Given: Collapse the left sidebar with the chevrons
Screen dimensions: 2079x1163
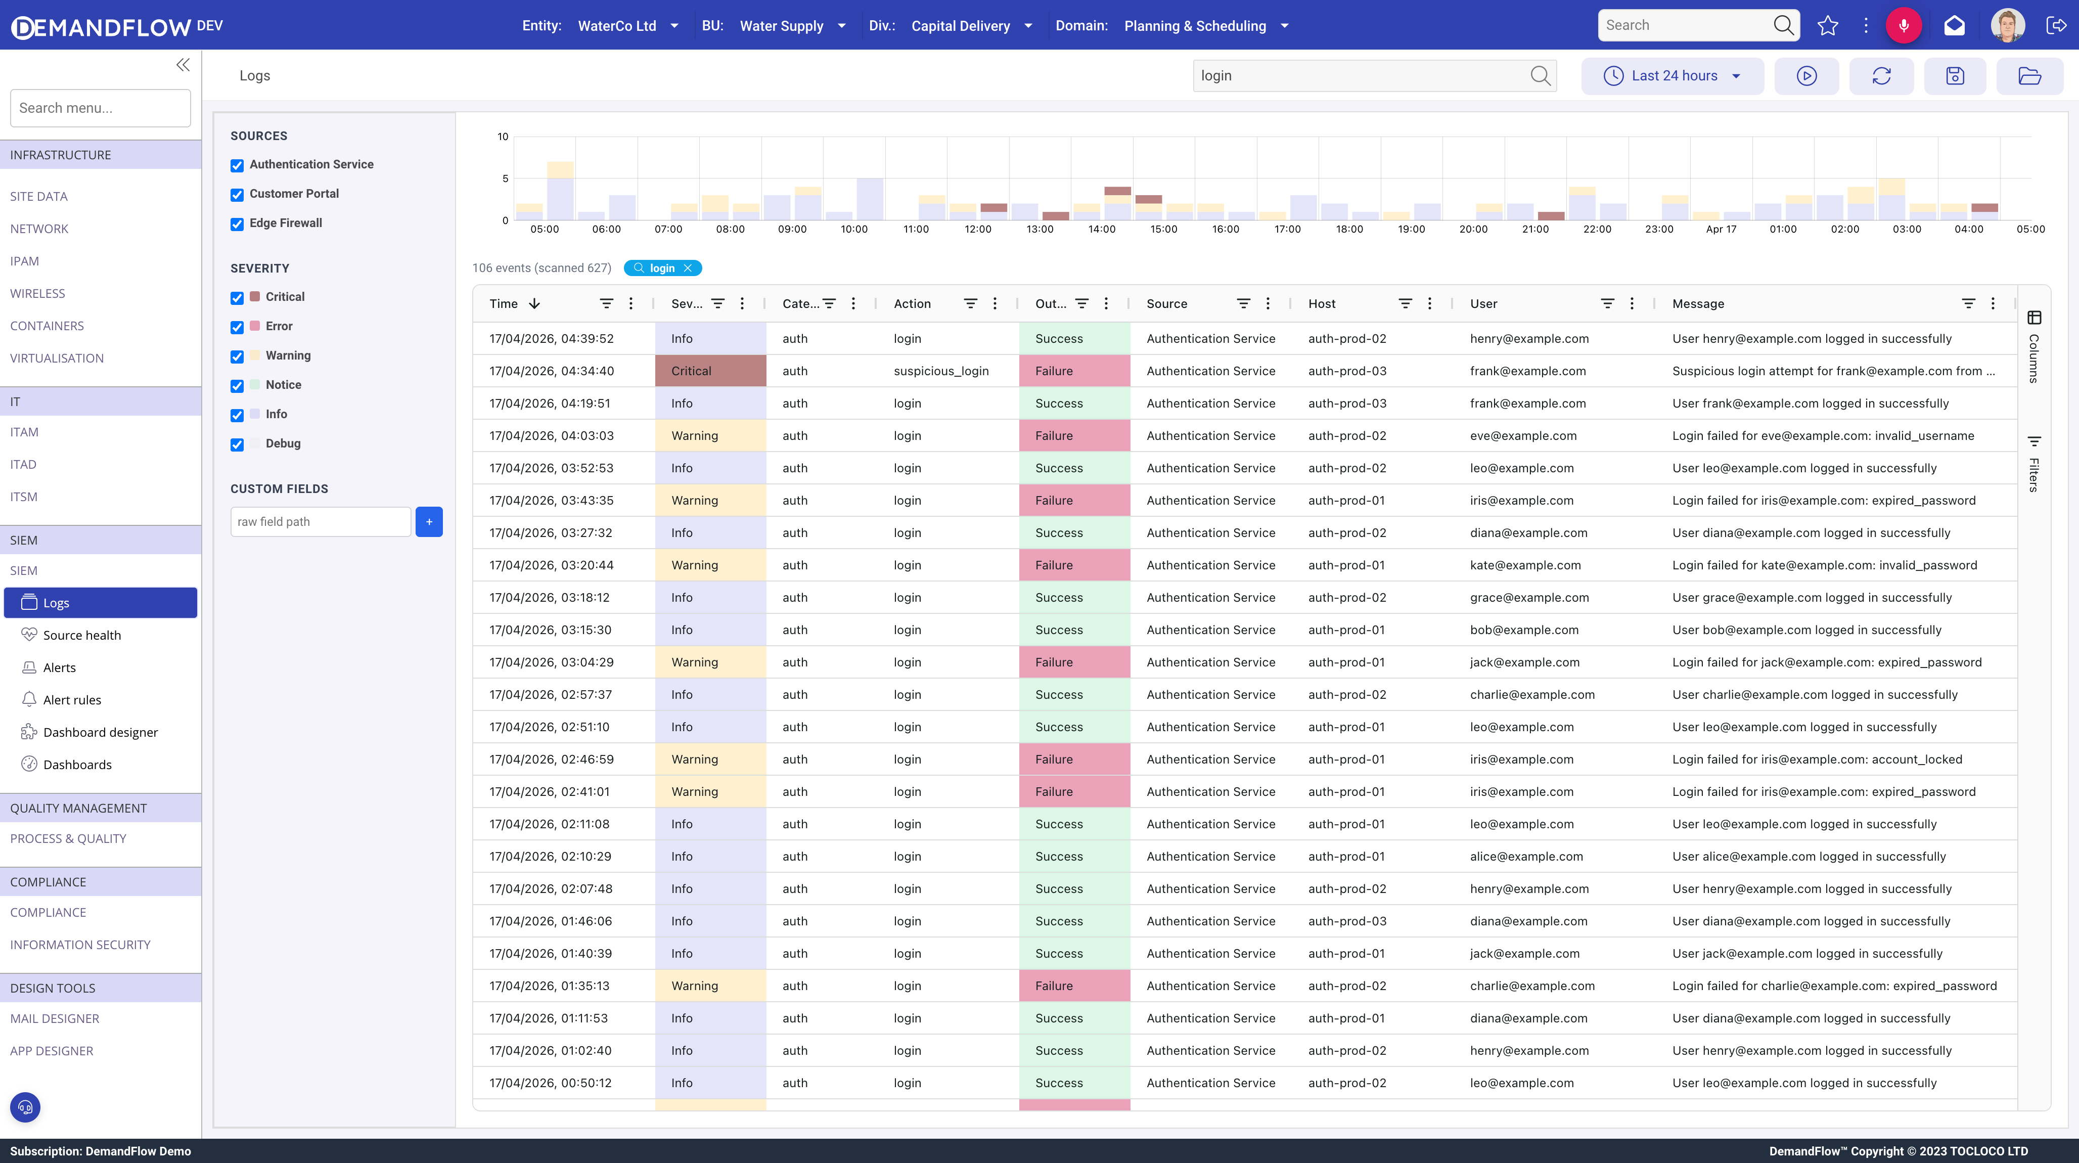Looking at the screenshot, I should point(183,65).
